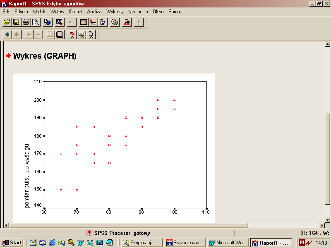Click the Variables question mark icon
Image resolution: width=331 pixels, height=248 pixels.
pos(103,22)
